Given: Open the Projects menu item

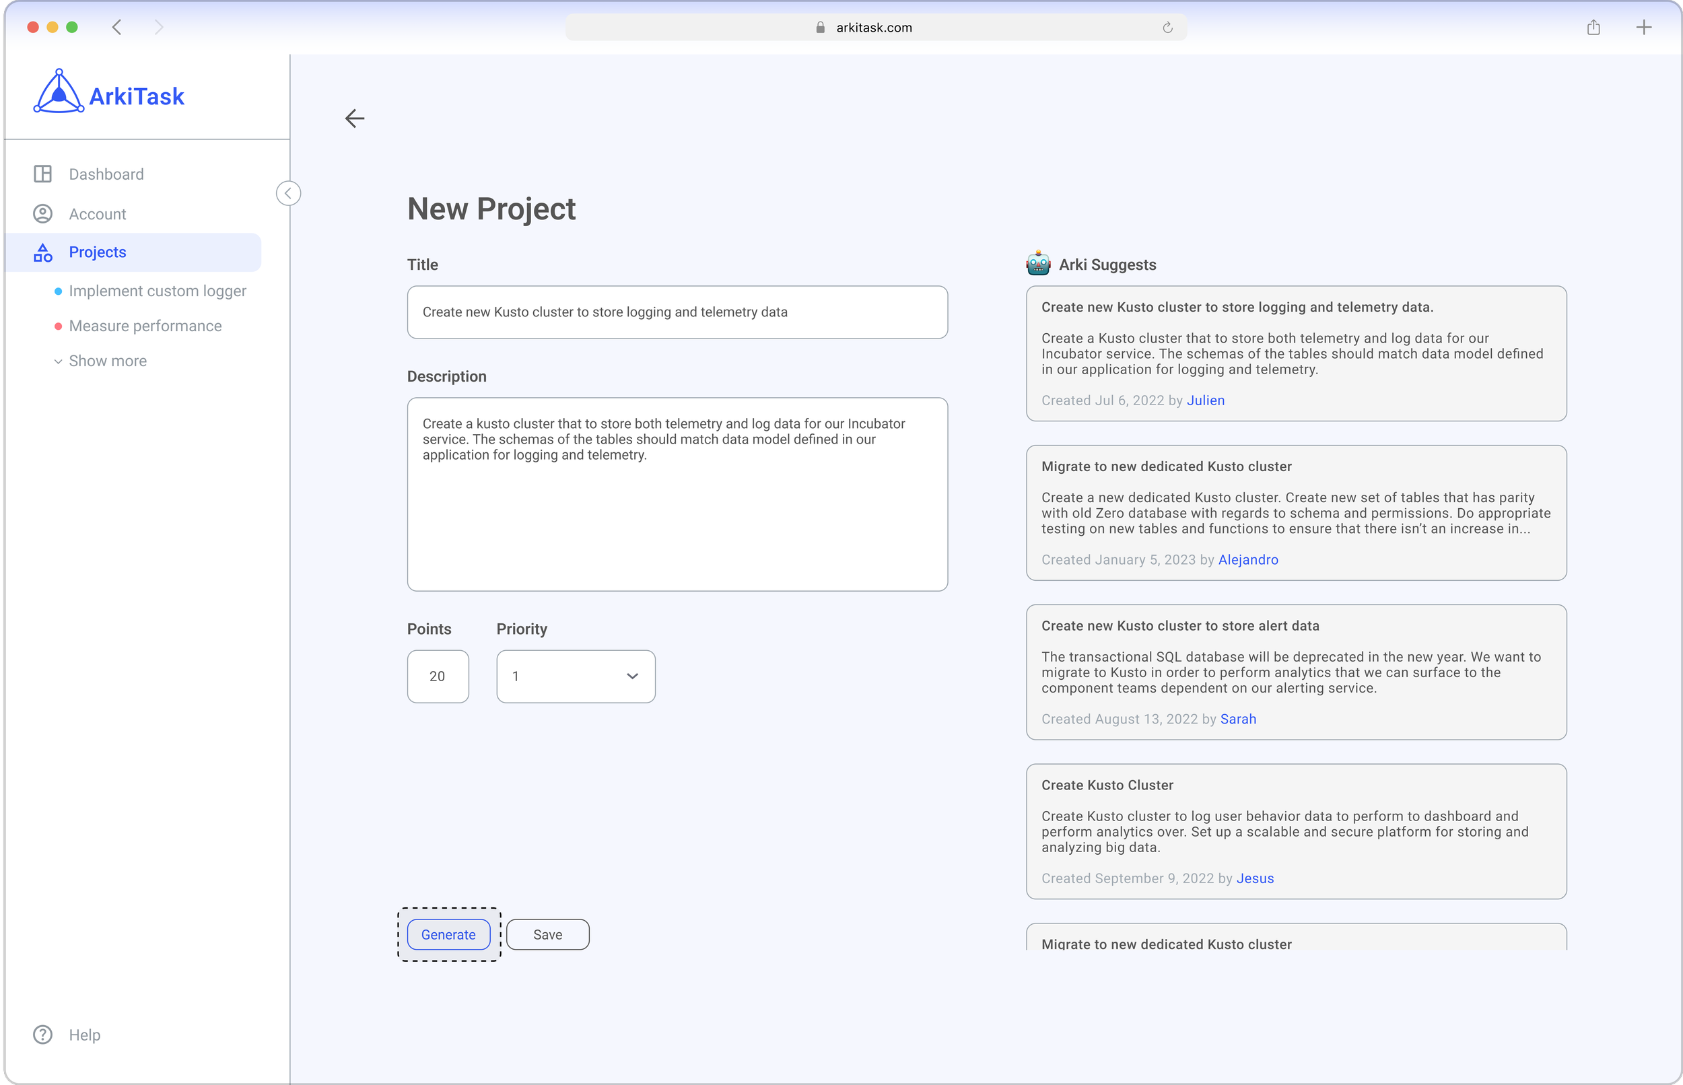Looking at the screenshot, I should [x=97, y=252].
